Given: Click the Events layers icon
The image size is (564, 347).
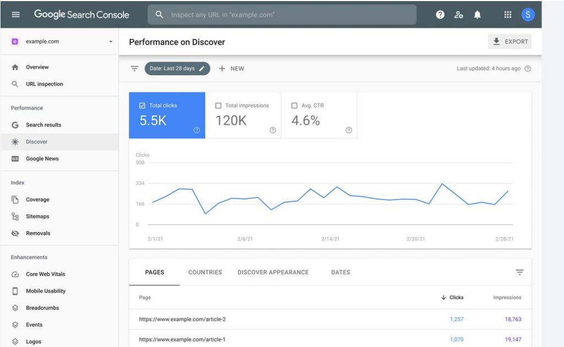Looking at the screenshot, I should [15, 325].
